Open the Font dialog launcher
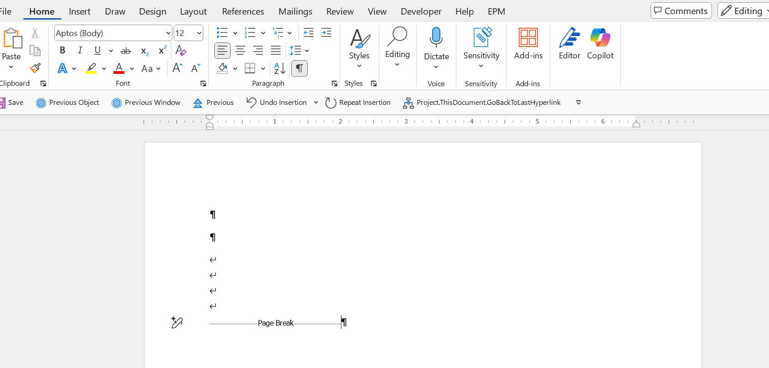The width and height of the screenshot is (769, 368). [203, 83]
